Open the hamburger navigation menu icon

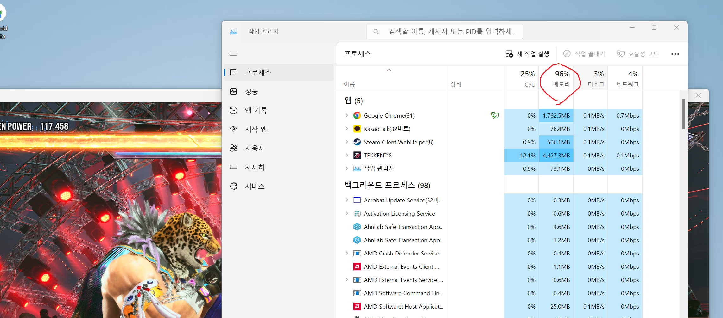coord(233,53)
